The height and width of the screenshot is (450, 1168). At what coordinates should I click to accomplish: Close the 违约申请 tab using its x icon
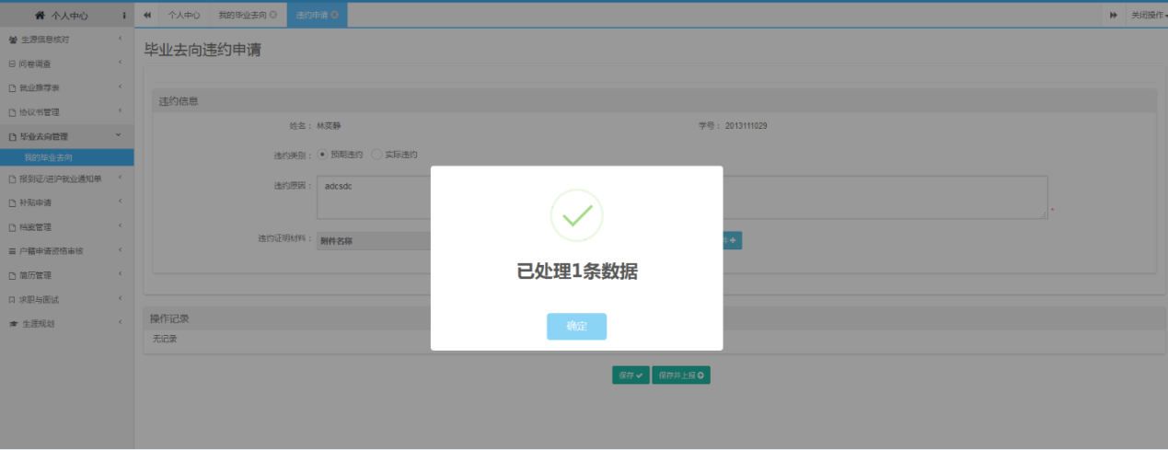334,16
